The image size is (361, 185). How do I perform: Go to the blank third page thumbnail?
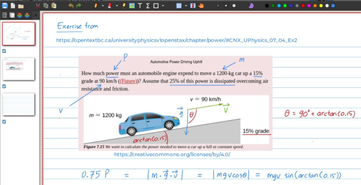coord(19,104)
